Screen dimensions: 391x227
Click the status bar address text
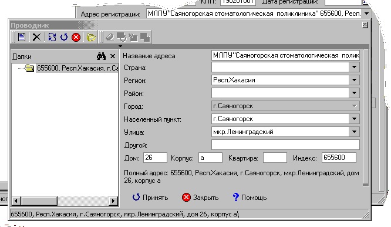[x=124, y=214]
